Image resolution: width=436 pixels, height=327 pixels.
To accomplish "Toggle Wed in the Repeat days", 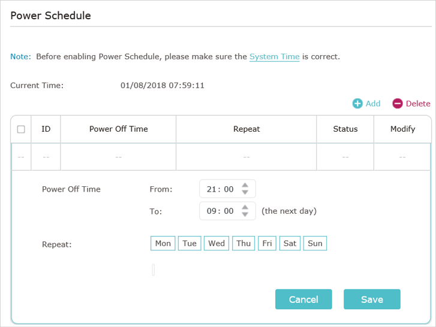I will pos(217,243).
